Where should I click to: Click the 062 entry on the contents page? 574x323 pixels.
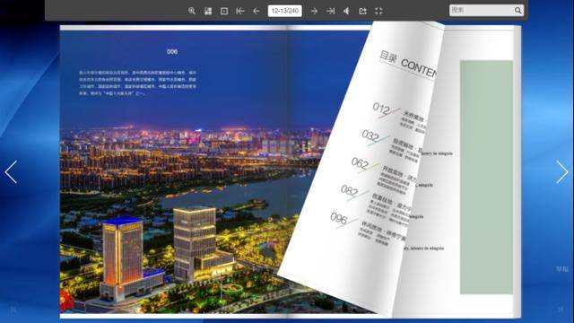[360, 163]
